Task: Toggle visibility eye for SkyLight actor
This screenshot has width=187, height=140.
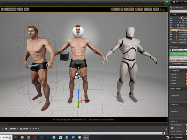Action: click(171, 23)
